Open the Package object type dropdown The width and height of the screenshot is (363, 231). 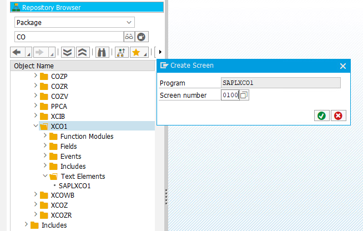click(74, 23)
